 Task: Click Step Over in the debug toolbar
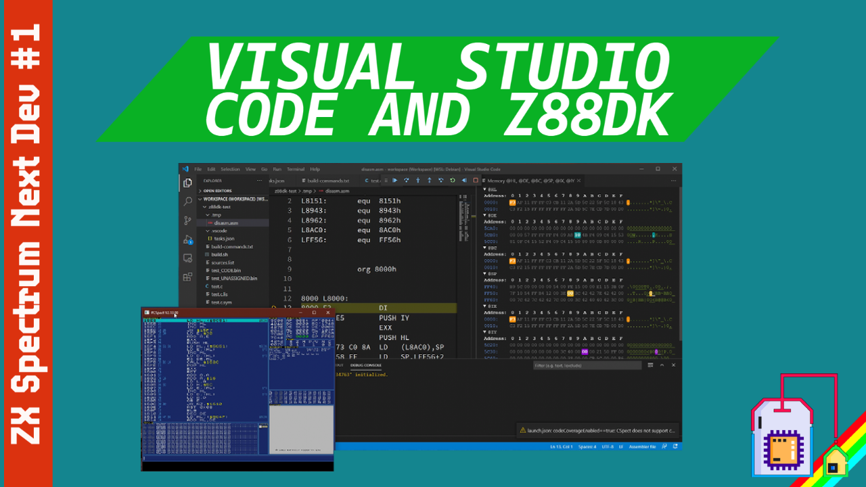point(407,181)
